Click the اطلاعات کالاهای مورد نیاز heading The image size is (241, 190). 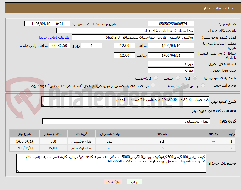click(x=214, y=111)
